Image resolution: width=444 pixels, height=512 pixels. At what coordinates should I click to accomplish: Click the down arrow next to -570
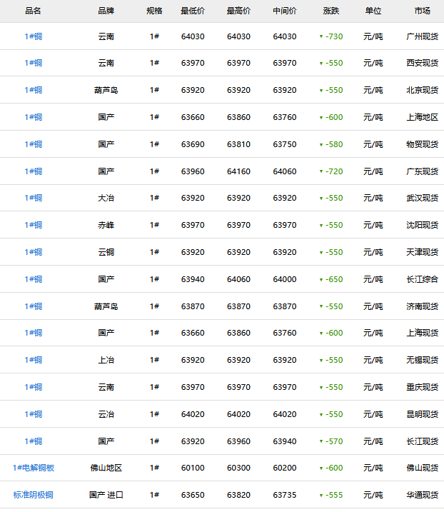[321, 442]
